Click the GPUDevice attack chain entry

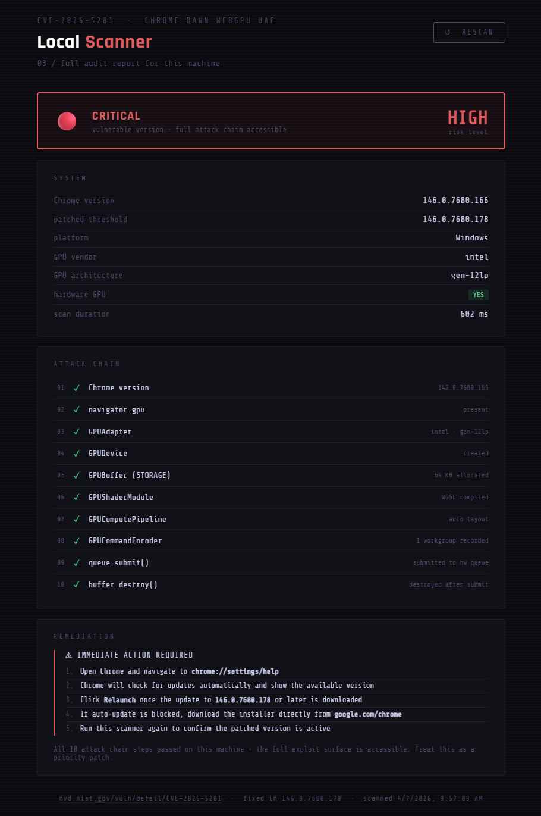pos(108,454)
